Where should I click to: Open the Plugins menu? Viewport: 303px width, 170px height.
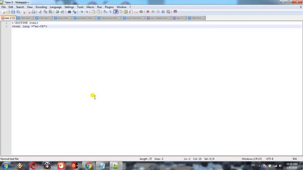109,7
